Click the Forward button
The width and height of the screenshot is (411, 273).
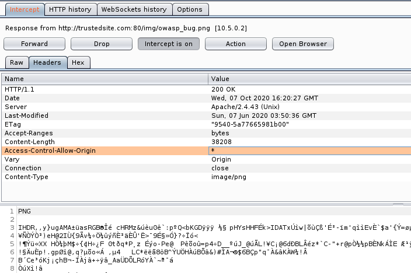[x=34, y=44]
